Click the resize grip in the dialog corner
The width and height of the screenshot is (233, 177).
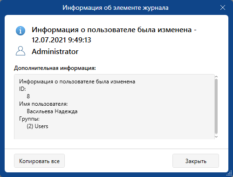[x=229, y=173]
